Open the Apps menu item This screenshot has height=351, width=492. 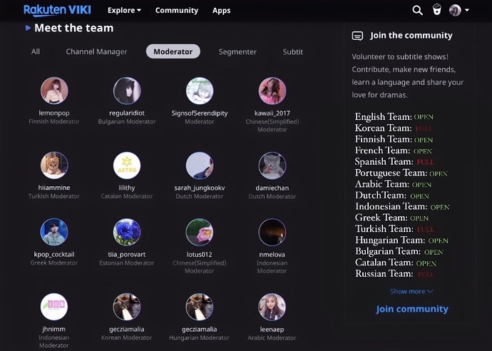tap(221, 11)
